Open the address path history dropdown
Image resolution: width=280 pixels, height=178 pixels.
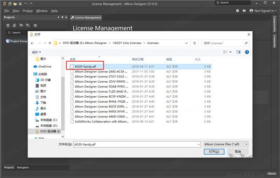[x=186, y=43]
